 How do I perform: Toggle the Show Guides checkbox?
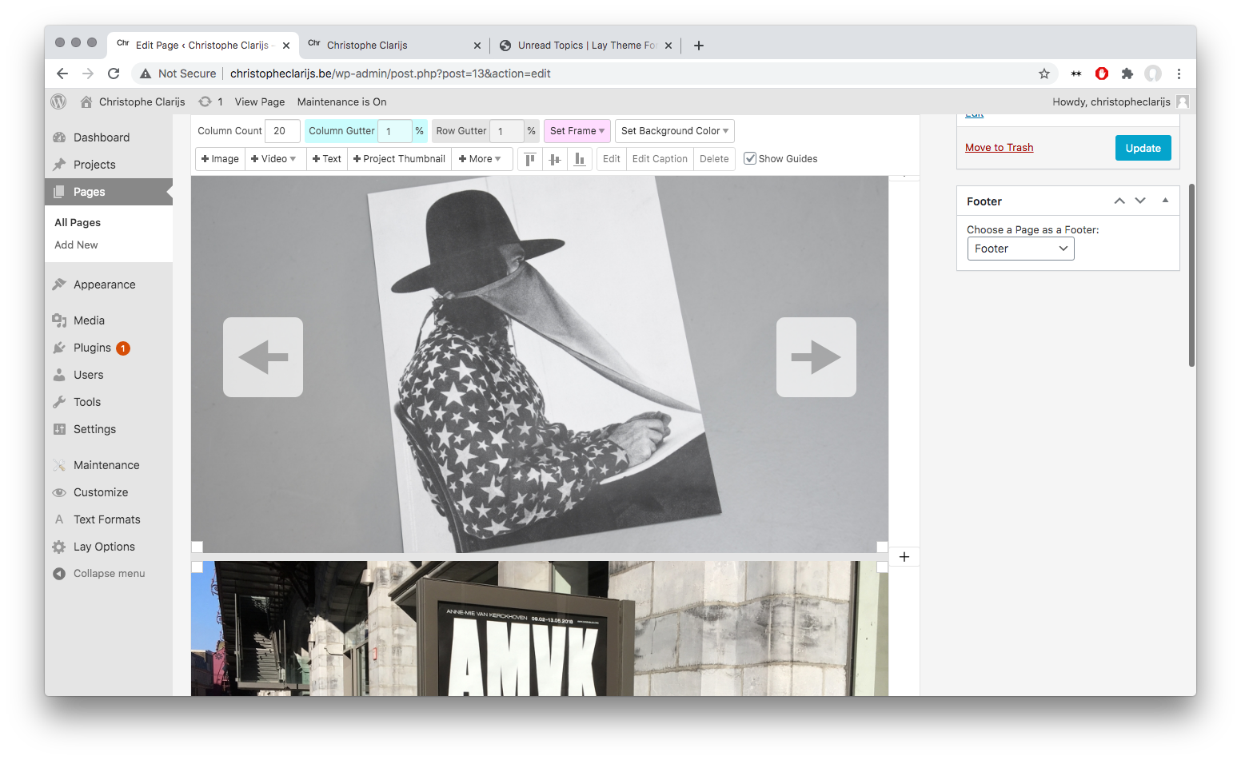point(750,159)
